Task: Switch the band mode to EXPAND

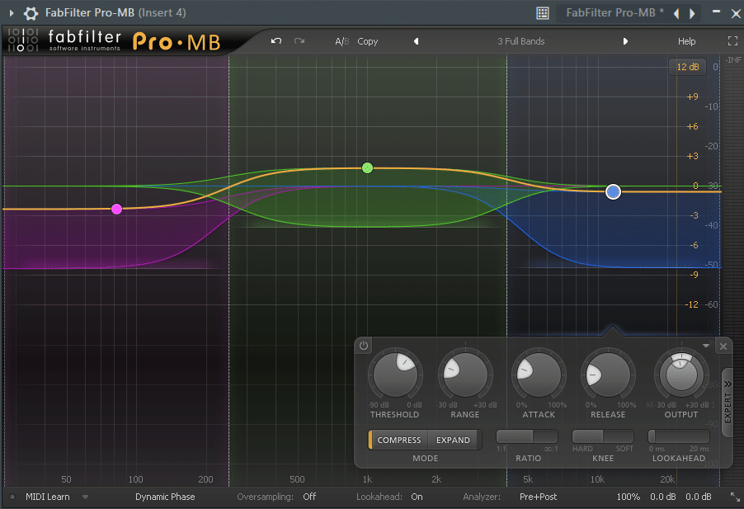Action: pyautogui.click(x=452, y=440)
